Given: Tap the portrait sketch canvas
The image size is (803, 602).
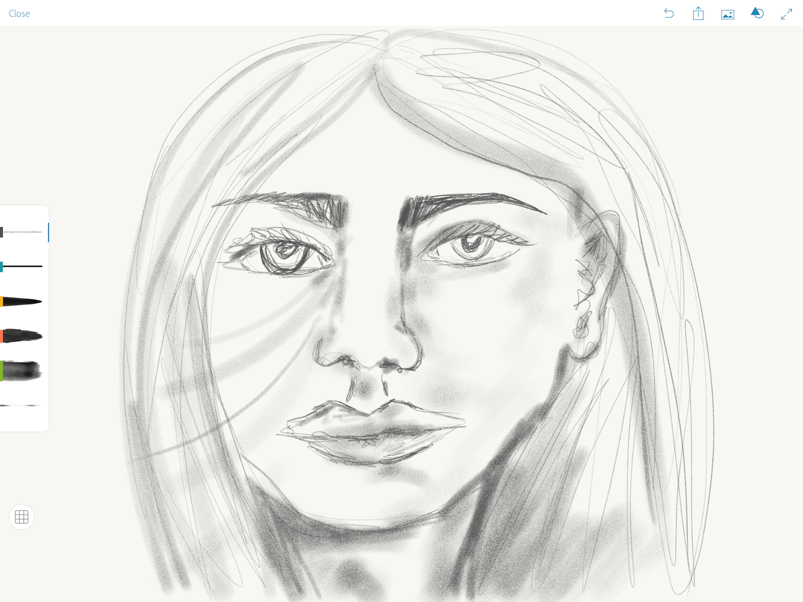Looking at the screenshot, I should click(x=401, y=321).
